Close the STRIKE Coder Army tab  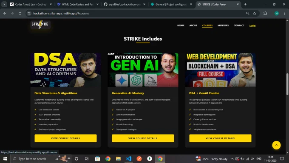pos(238,4)
